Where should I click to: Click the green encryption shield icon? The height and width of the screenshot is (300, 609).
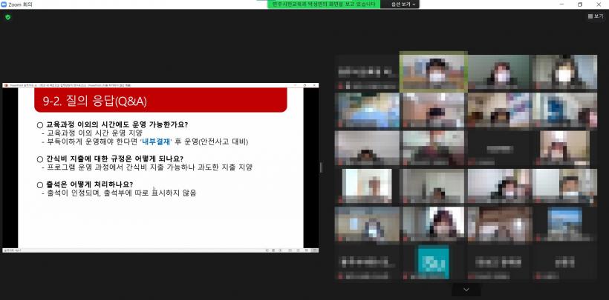(7, 16)
